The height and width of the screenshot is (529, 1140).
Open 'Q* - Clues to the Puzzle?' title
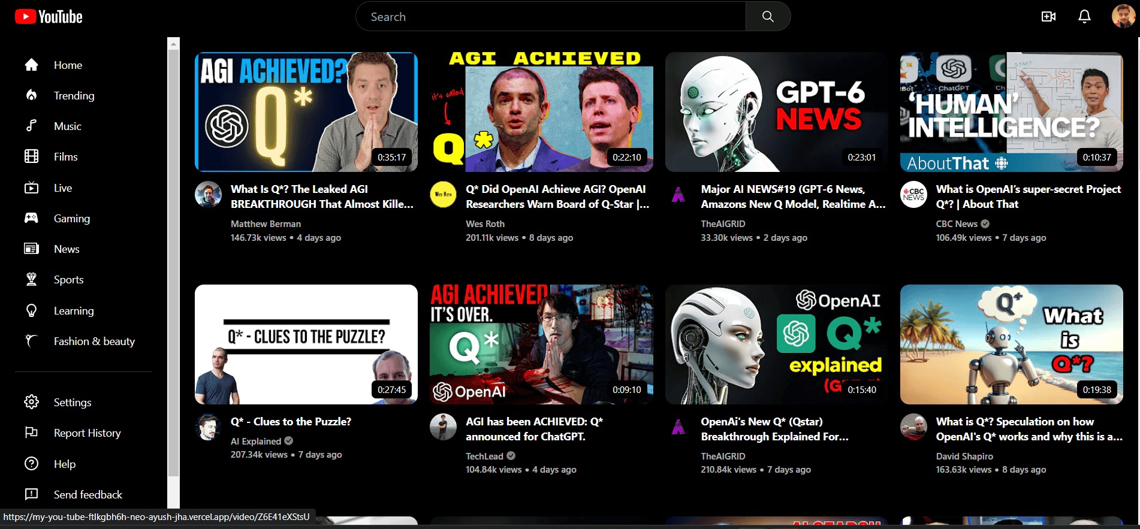pyautogui.click(x=291, y=421)
